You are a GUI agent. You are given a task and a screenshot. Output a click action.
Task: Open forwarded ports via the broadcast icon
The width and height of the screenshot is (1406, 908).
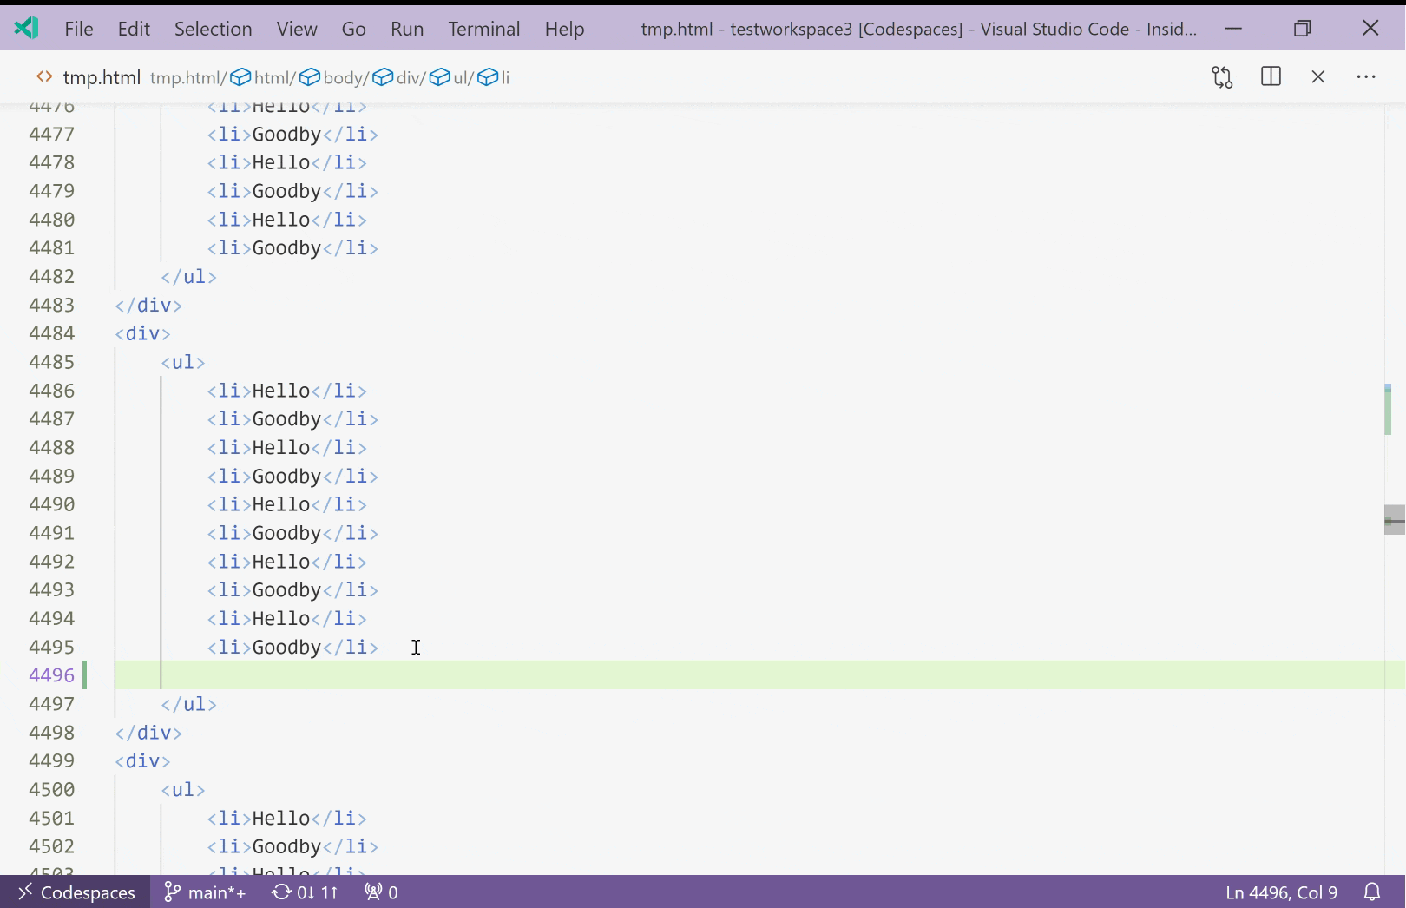379,892
